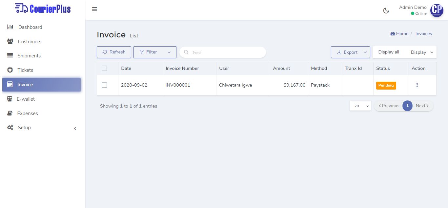Viewport: 448px width, 208px height.
Task: Check the INV000001 row checkbox
Action: (104, 85)
